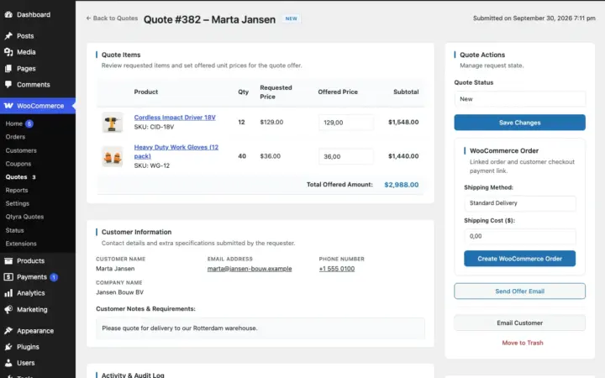Open WooCommerce Settings submenu item
Screen dimensions: 605x378
tap(18, 203)
